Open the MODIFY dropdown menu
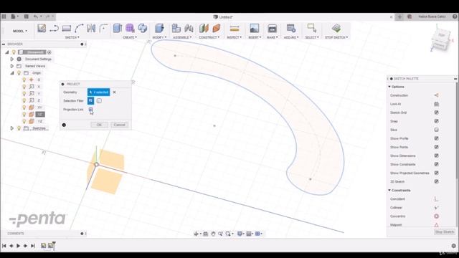 159,37
